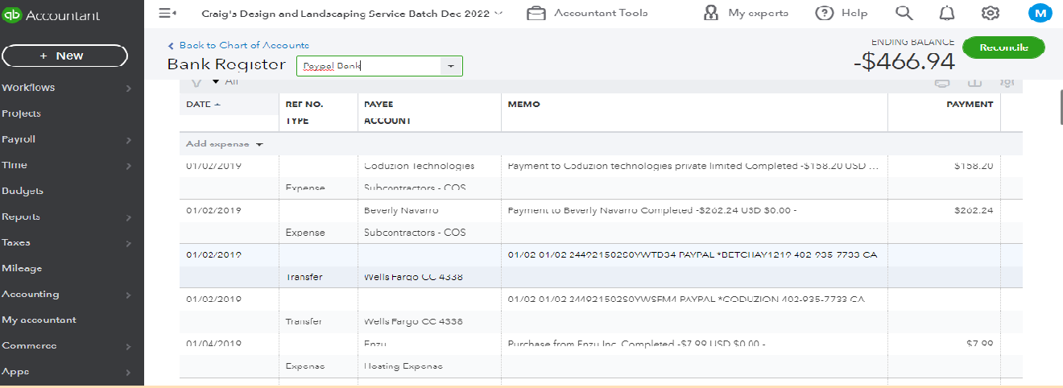Click the search magnifier icon

pos(904,13)
